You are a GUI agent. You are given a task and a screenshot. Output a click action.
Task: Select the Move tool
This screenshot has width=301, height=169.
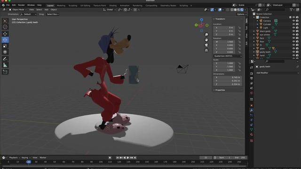(5, 34)
